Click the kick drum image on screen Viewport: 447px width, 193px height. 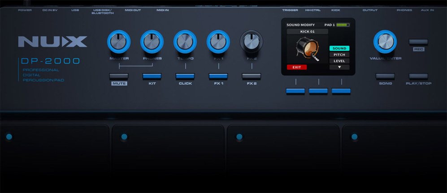307,49
